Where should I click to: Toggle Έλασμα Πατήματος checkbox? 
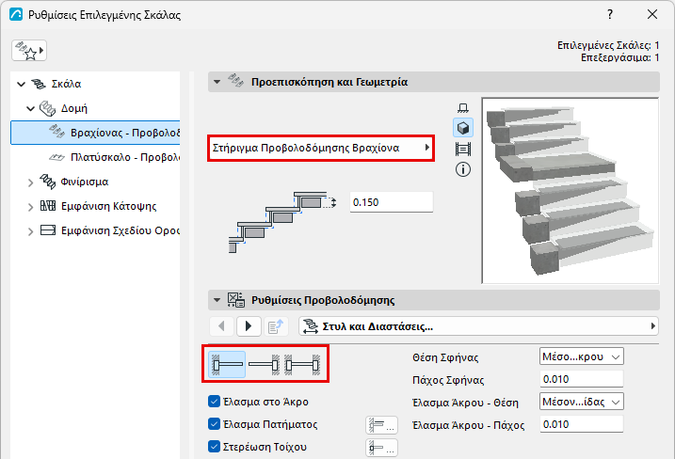coord(214,424)
